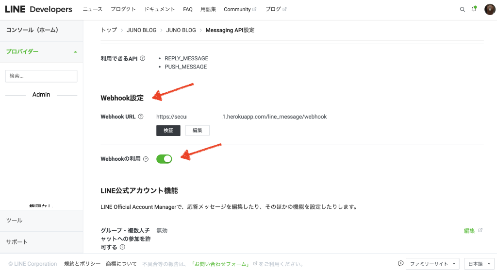Open the ニュース menu
Viewport: 497px width, 272px height.
[x=93, y=9]
